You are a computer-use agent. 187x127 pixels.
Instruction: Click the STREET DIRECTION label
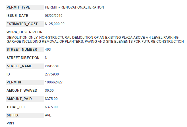pyautogui.click(x=23, y=58)
